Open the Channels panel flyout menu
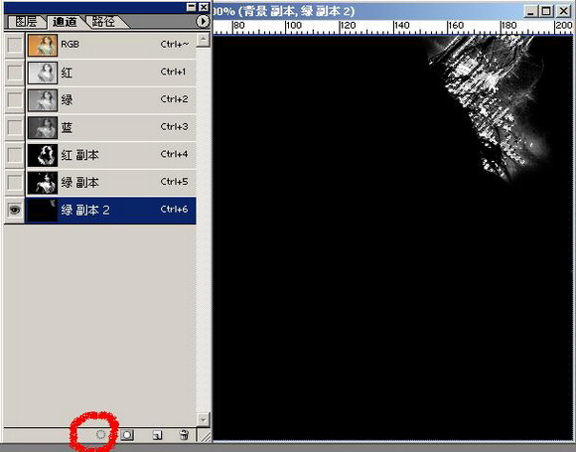Screen dimensions: 576x452 203,21
